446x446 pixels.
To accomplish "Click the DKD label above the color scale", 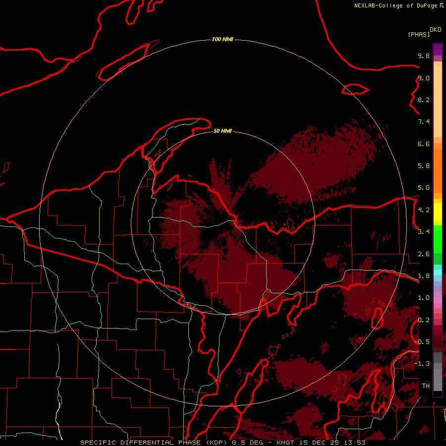I will click(436, 30).
